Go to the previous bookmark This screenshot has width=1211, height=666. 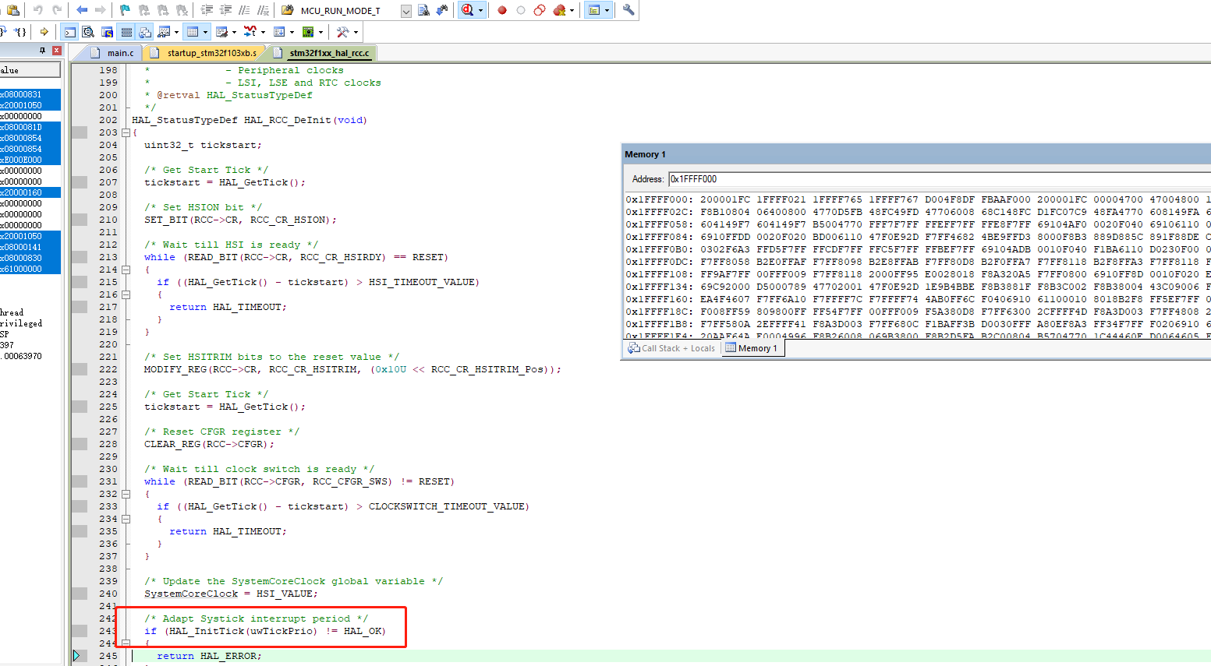pyautogui.click(x=144, y=10)
